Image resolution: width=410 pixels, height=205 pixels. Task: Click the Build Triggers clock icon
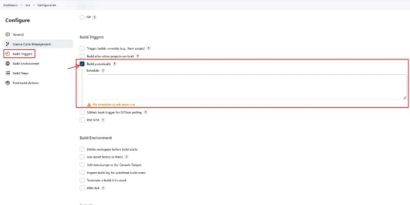(8, 54)
